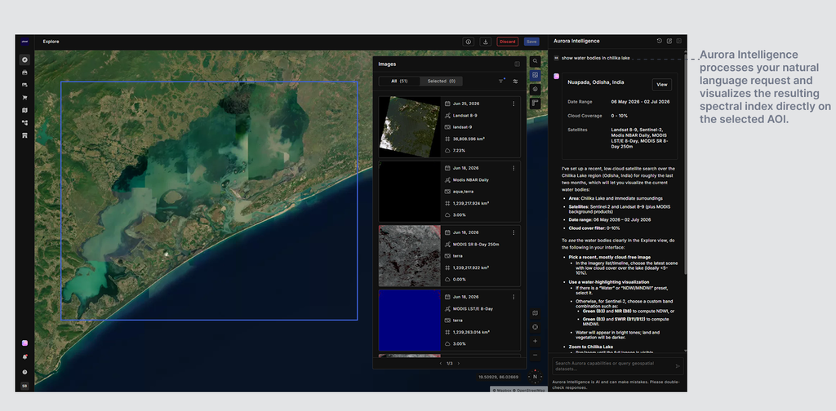This screenshot has width=836, height=411.
Task: Select the black Modis NBAR Daily thumbnail
Action: coord(410,192)
